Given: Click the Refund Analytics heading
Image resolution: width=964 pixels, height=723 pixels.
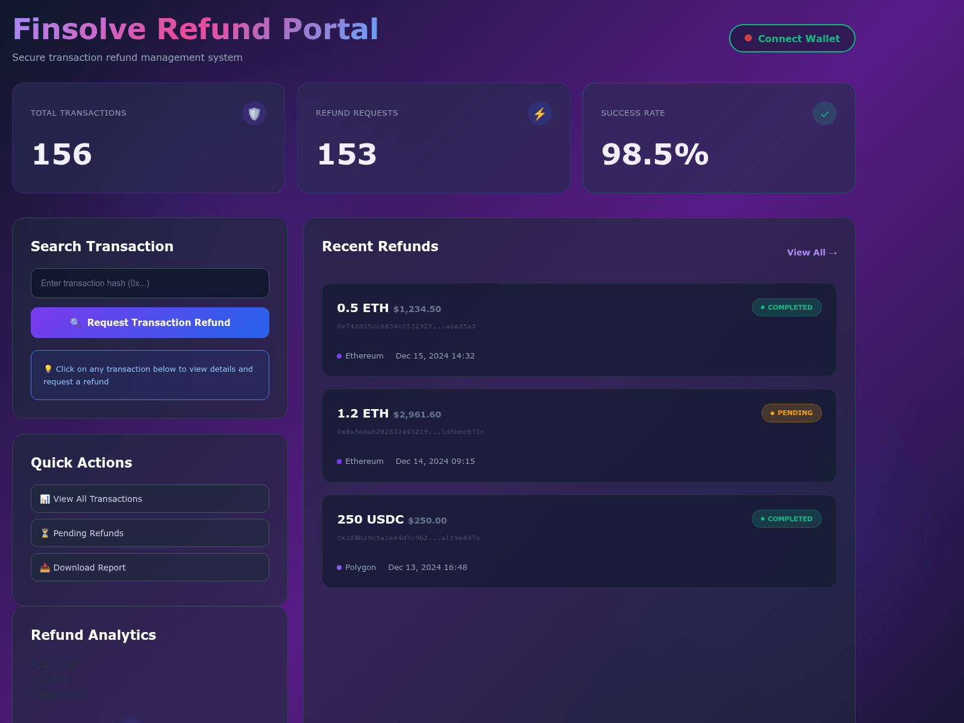Looking at the screenshot, I should click(x=93, y=635).
